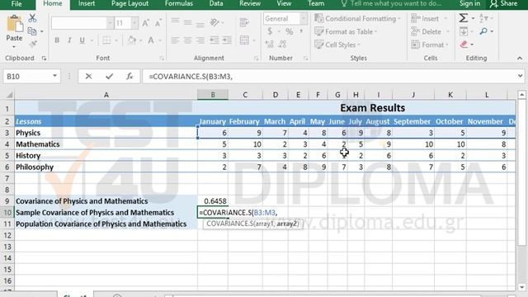This screenshot has height=297, width=528.
Task: Open the File tab
Action: [x=16, y=3]
